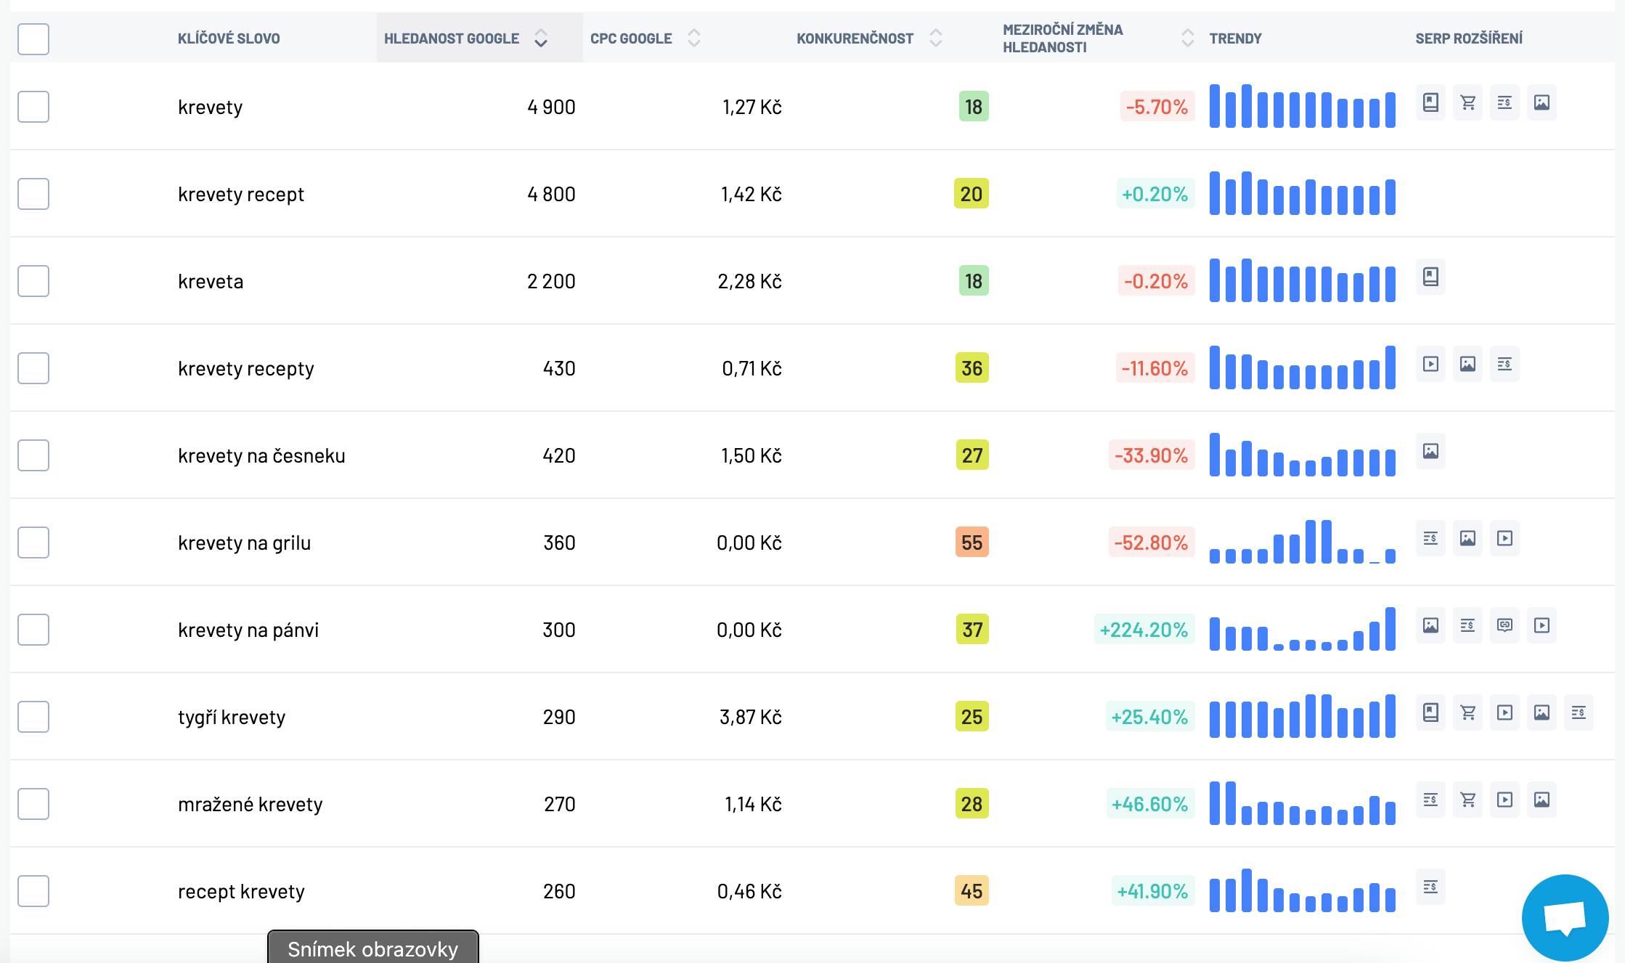Tick the checkbox for krevety na pánvi
The image size is (1625, 963).
tap(33, 630)
